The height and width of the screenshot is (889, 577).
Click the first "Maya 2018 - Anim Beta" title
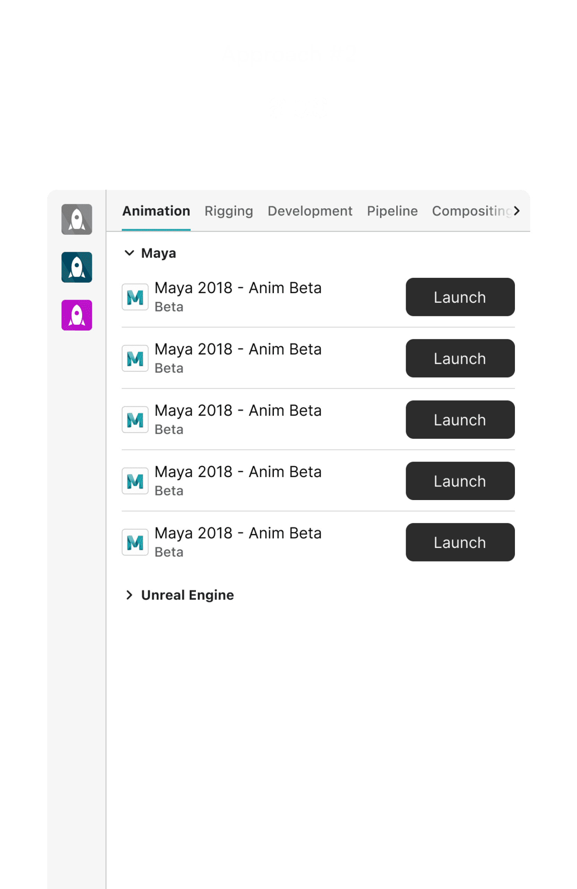[x=238, y=288]
